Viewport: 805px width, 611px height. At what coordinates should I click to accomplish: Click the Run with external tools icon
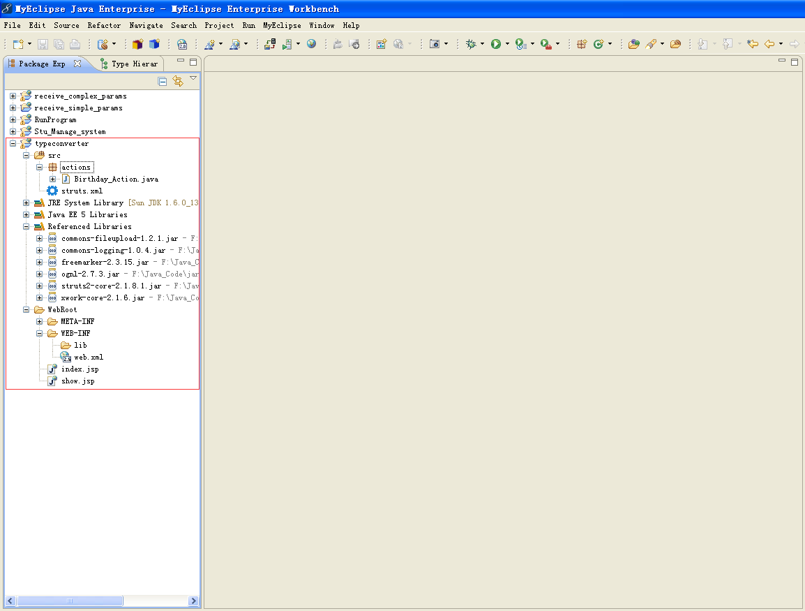click(x=546, y=44)
